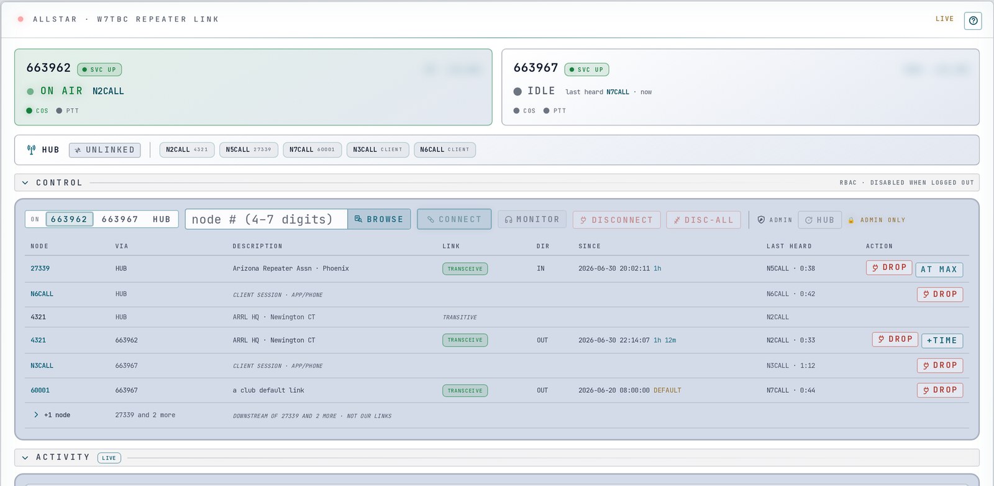This screenshot has width=994, height=486.
Task: Click the node number input field
Action: (266, 219)
